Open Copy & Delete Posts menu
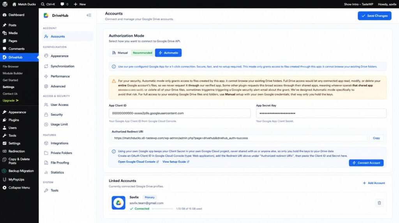Image resolution: width=399 pixels, height=223 pixels. (x=19, y=161)
